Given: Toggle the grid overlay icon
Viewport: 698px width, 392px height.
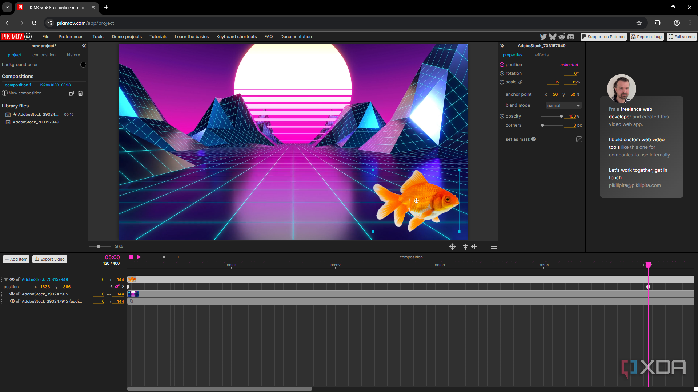Looking at the screenshot, I should (494, 246).
